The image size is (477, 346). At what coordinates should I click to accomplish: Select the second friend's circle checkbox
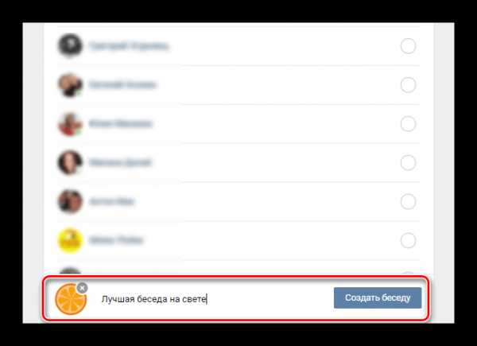click(408, 85)
